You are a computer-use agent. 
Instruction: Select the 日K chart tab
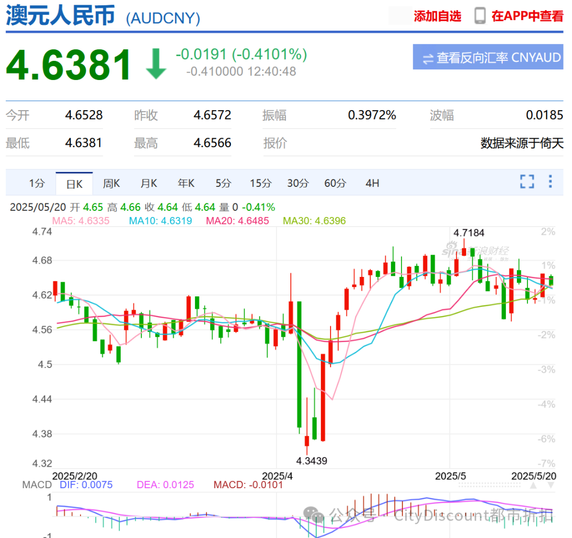click(75, 183)
